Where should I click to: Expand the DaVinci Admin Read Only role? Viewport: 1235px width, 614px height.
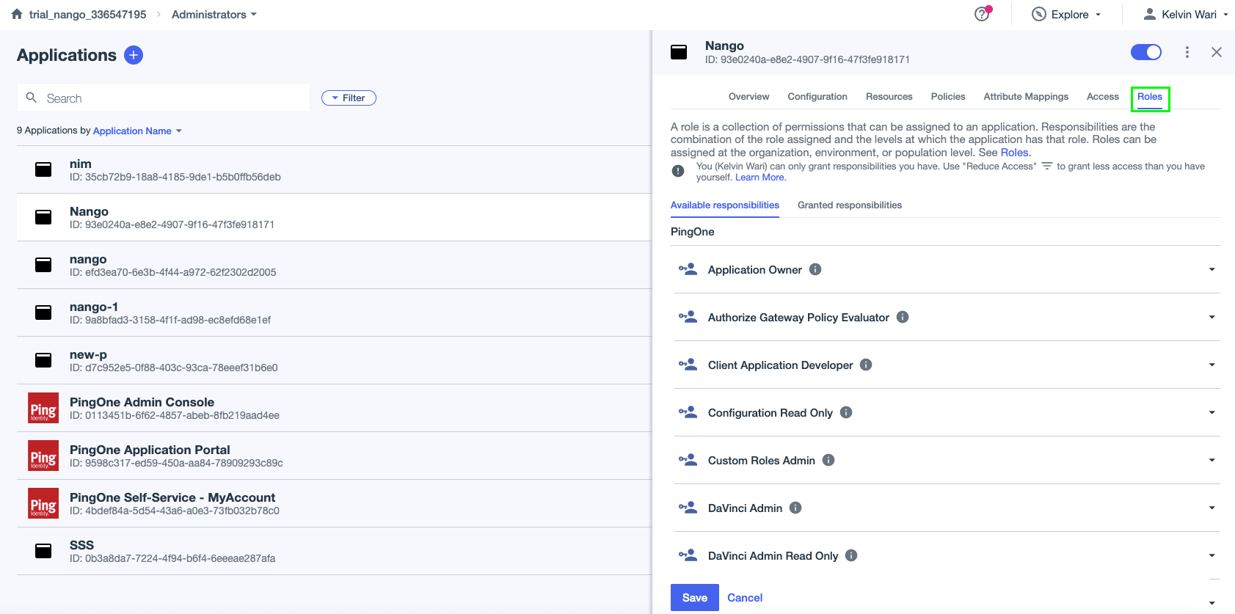click(x=1212, y=555)
